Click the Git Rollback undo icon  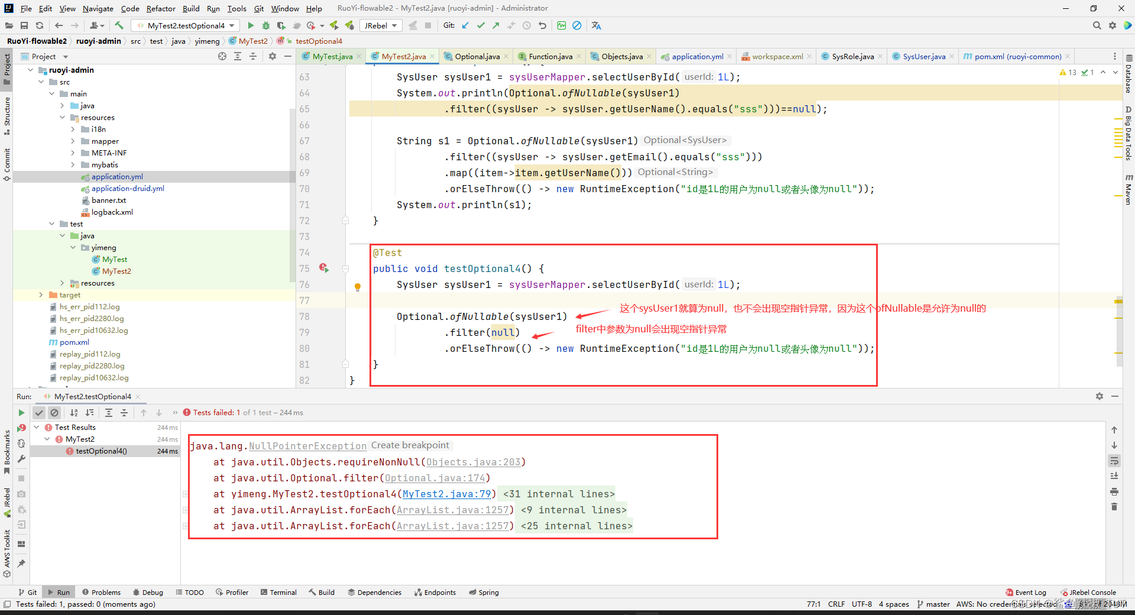coord(542,25)
